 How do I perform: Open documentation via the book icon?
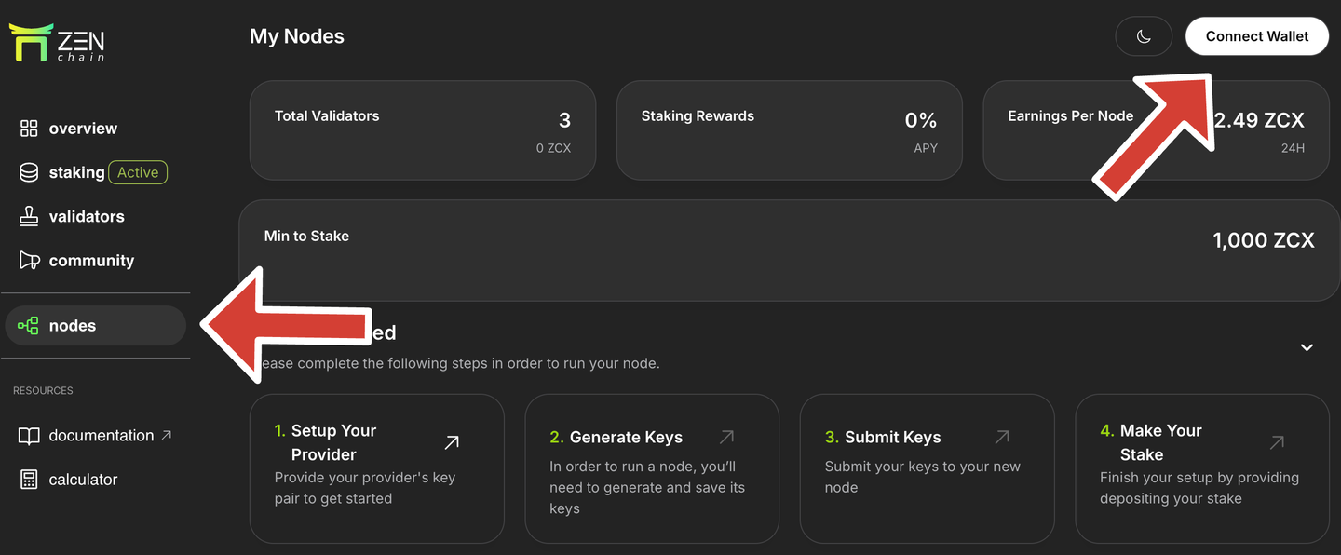[x=28, y=435]
